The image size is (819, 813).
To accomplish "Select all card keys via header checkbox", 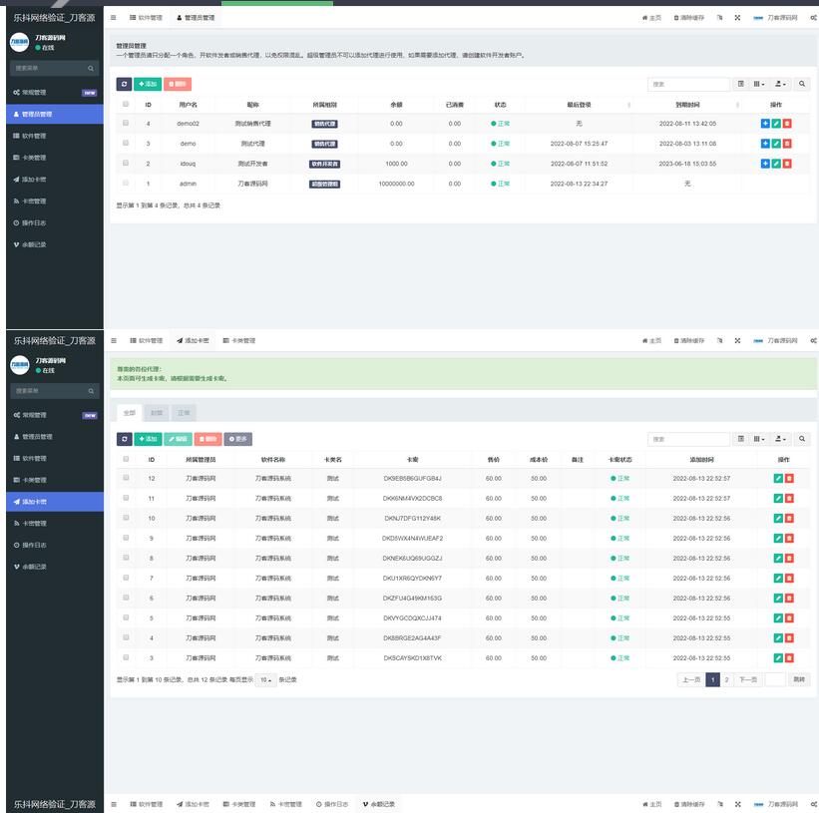I will click(126, 459).
